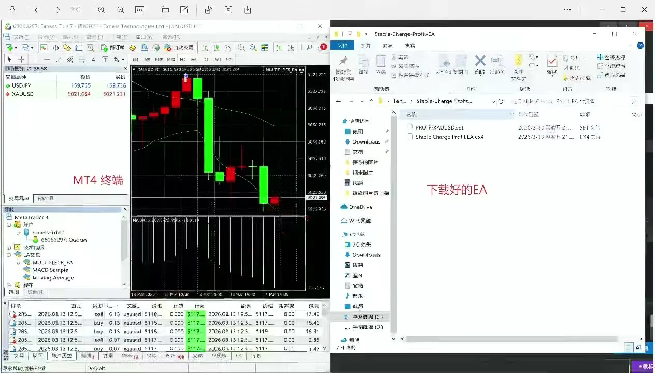Click the Explorer refresh button
The width and height of the screenshot is (655, 373).
coord(501,101)
